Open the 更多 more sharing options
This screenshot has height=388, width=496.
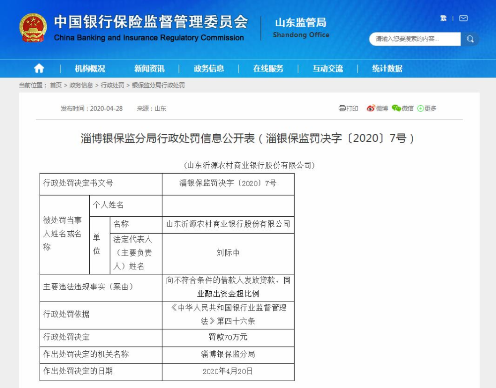click(427, 109)
